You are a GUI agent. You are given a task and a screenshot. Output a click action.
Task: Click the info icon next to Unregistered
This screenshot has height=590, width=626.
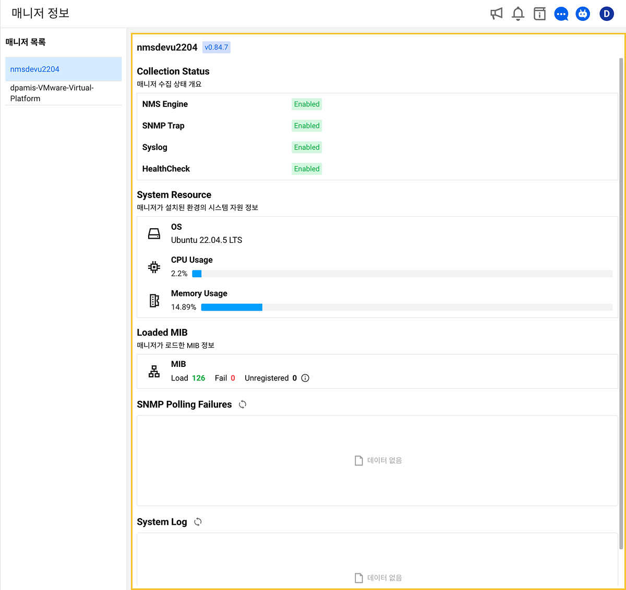(305, 378)
